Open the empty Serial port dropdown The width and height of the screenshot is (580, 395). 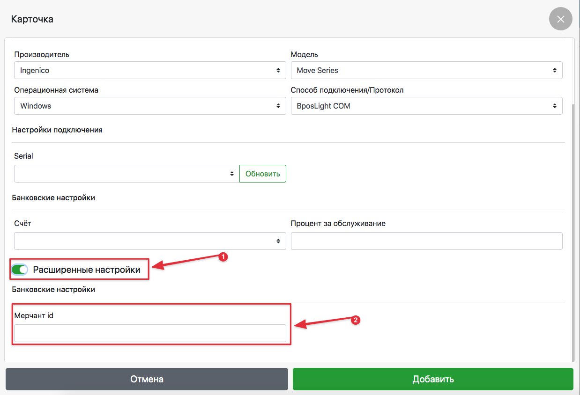pyautogui.click(x=126, y=174)
